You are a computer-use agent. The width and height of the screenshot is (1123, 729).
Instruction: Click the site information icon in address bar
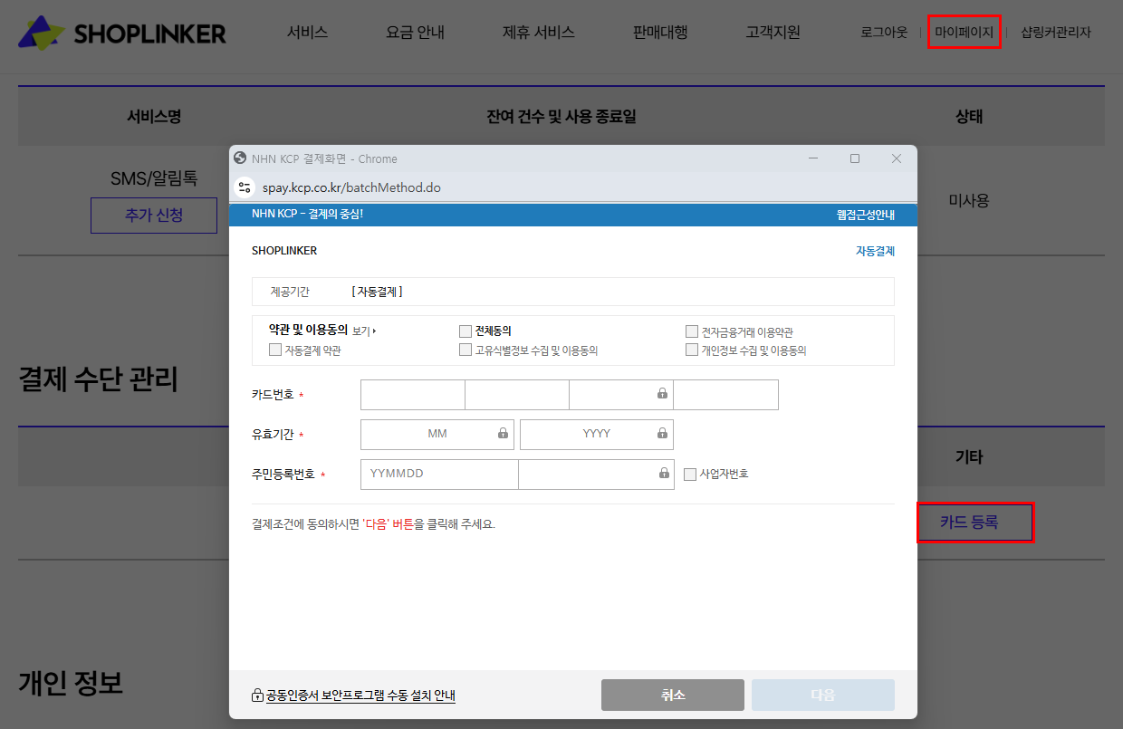point(245,187)
